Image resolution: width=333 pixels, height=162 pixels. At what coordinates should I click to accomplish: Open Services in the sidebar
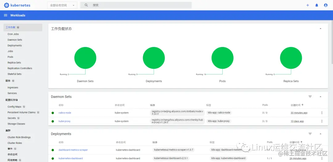coord(12,93)
